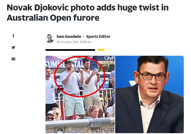Open the right photo of man in glasses
Screen dimensions: 191x134
coord(149,94)
